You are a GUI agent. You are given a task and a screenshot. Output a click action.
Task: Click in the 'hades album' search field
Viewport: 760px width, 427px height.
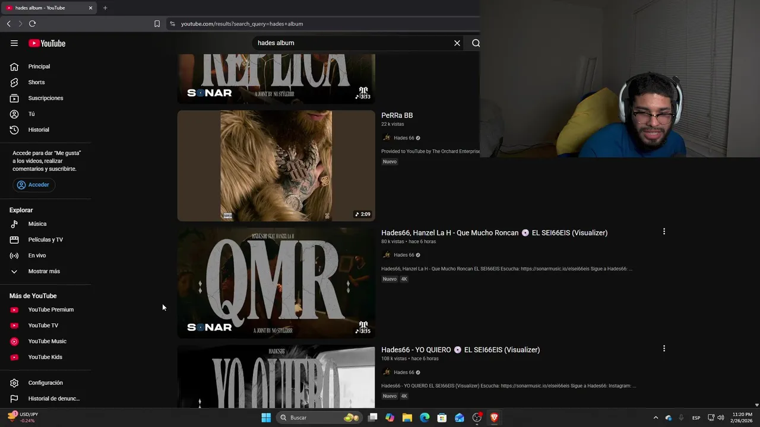click(x=353, y=43)
